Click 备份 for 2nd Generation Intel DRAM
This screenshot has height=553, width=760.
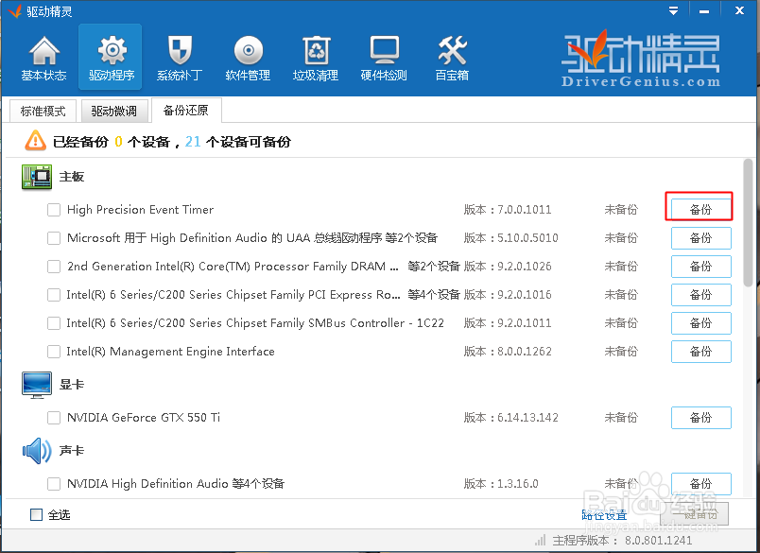click(700, 267)
